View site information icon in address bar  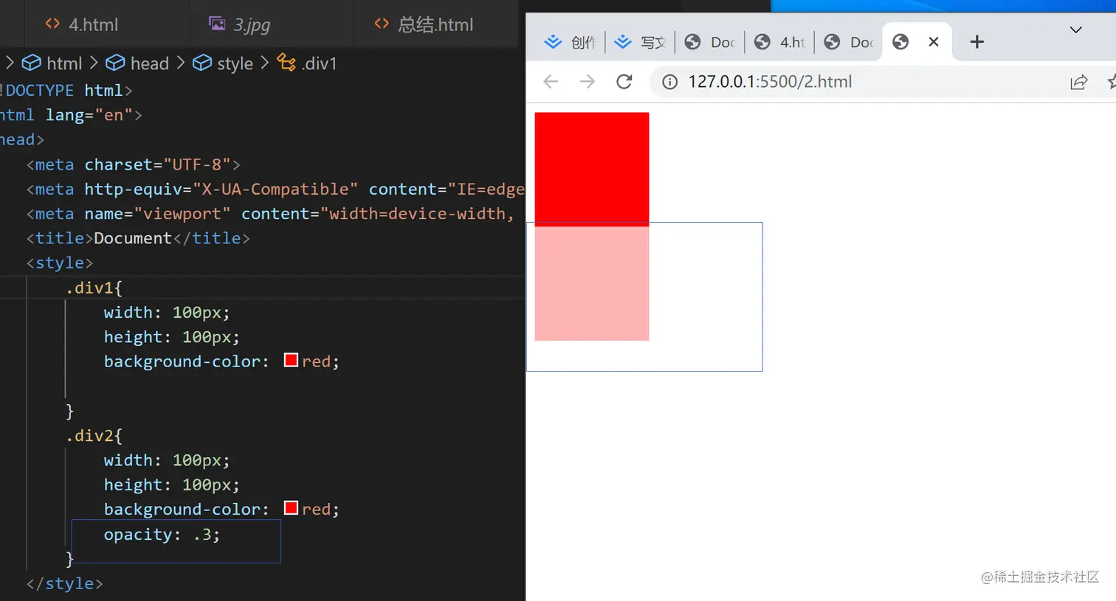coord(669,82)
